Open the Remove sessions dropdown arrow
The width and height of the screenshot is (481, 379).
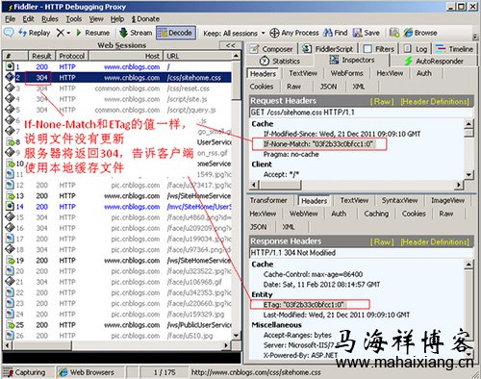click(x=68, y=33)
